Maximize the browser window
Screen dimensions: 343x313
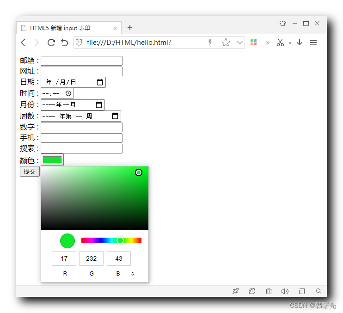306,24
